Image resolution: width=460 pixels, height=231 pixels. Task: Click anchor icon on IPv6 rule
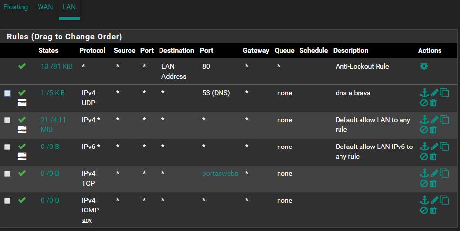[x=424, y=146]
